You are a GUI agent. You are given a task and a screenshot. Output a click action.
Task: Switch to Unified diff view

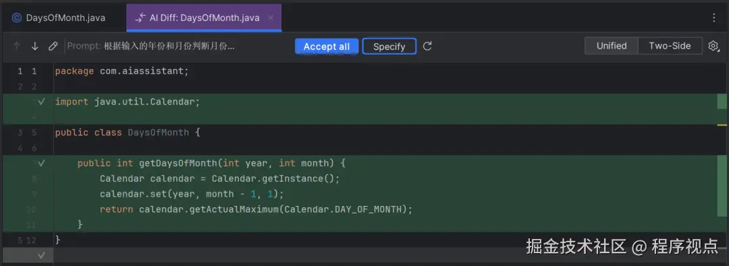pyautogui.click(x=612, y=46)
